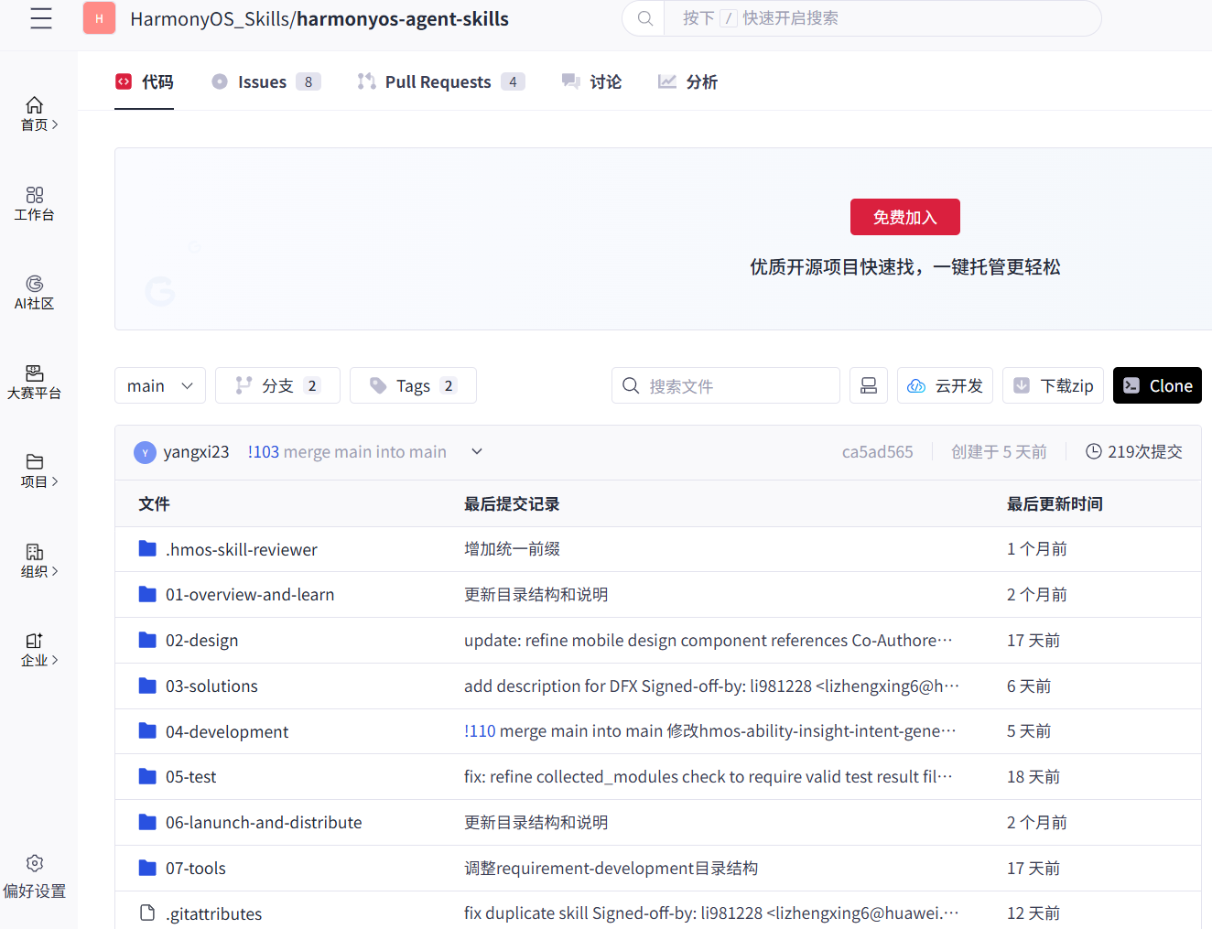Image resolution: width=1212 pixels, height=929 pixels.
Task: Open commit 'fix: refine collected_modules check'
Action: 709,776
